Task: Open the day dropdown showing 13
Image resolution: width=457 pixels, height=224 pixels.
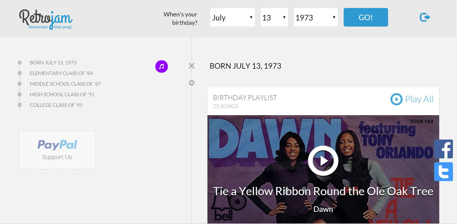Action: pyautogui.click(x=274, y=17)
